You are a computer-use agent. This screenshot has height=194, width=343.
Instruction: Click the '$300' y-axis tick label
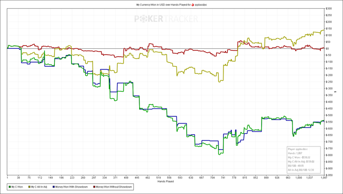(329, 8)
